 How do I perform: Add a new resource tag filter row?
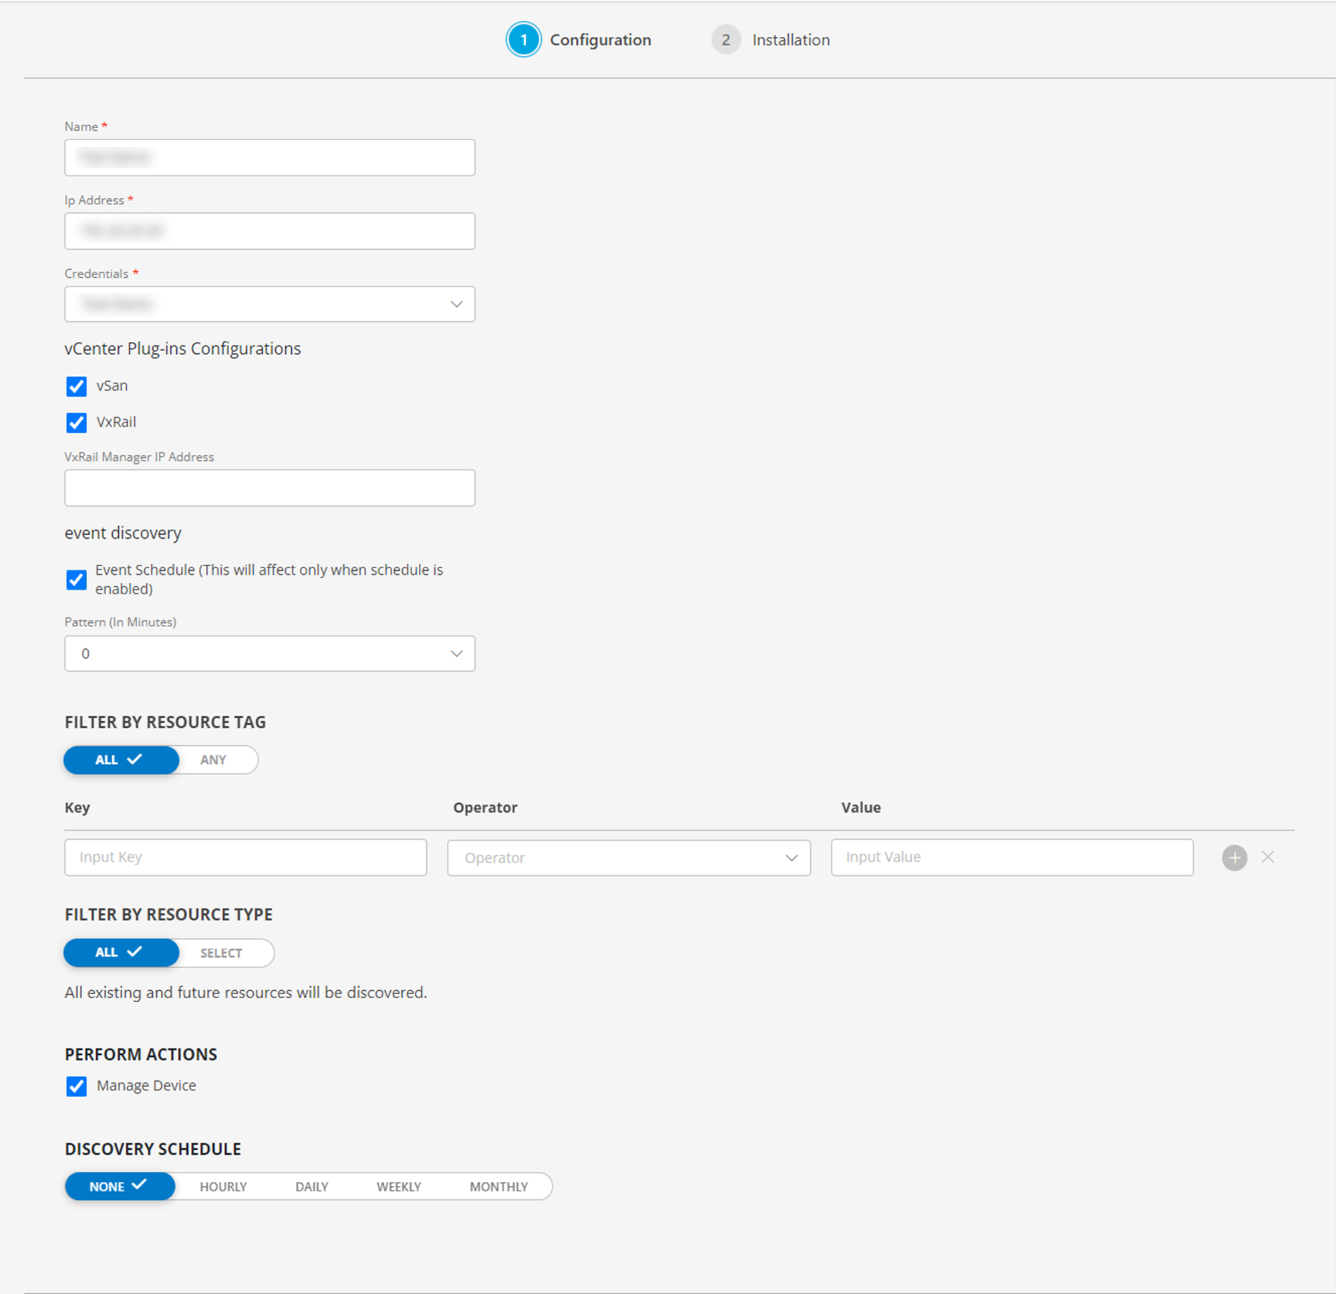coord(1234,857)
